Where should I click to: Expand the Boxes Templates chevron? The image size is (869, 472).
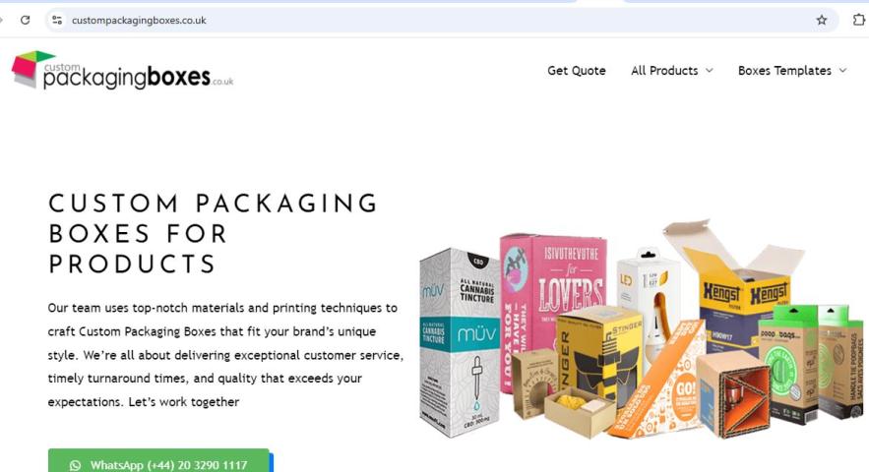point(842,71)
